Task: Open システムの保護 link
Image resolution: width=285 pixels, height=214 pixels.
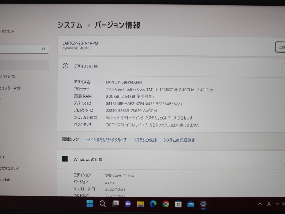Action: pos(145,140)
